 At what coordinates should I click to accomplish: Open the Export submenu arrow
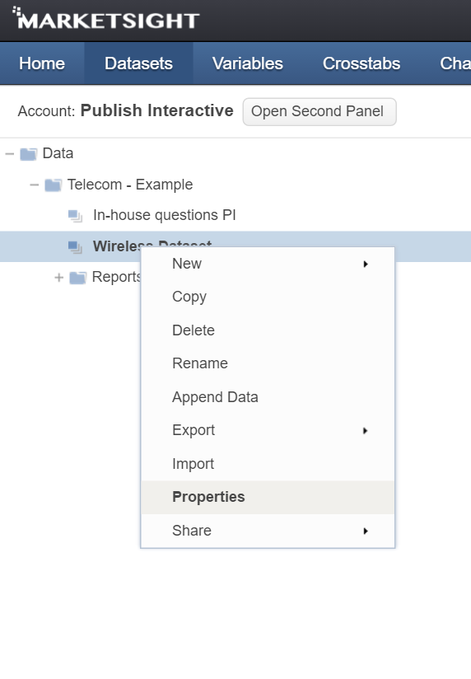click(366, 430)
